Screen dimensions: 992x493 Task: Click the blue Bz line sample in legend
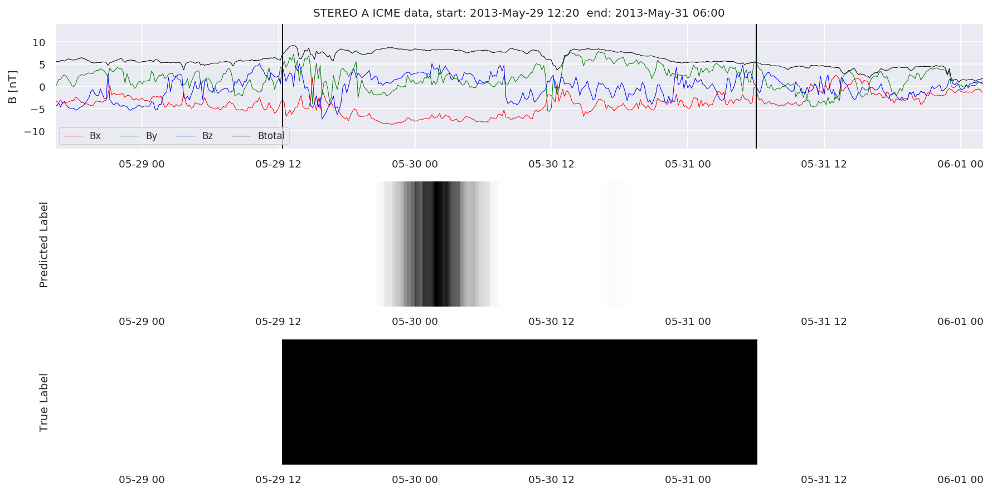click(186, 136)
